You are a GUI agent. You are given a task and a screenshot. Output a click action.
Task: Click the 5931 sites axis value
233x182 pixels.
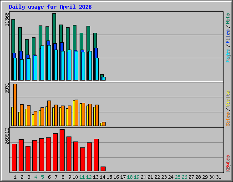pos(7,88)
